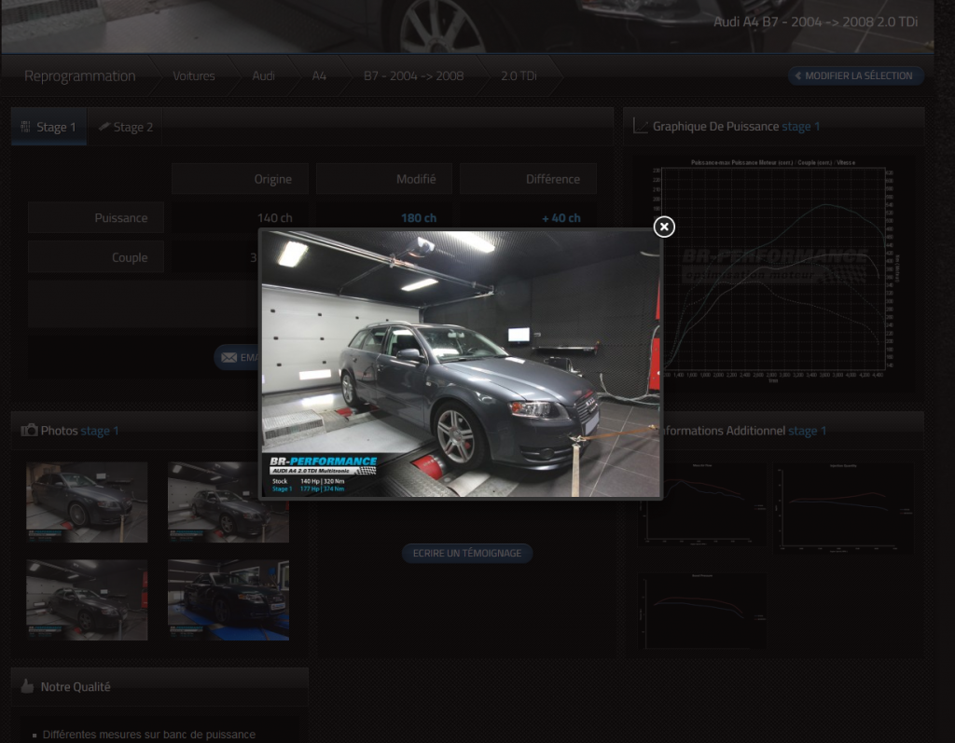The height and width of the screenshot is (743, 955).
Task: Open the bottom-right car photo thumbnail
Action: 228,599
